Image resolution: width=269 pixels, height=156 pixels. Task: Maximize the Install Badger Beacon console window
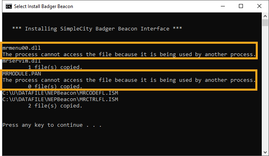pos(241,6)
